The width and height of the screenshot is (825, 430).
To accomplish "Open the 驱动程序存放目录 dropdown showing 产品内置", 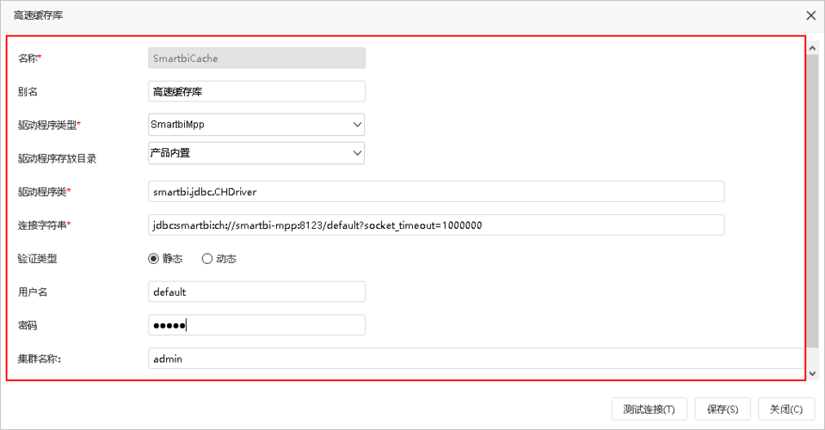I will (256, 153).
